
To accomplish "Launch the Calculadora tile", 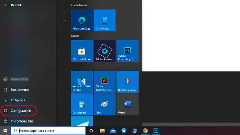I will [82, 104].
